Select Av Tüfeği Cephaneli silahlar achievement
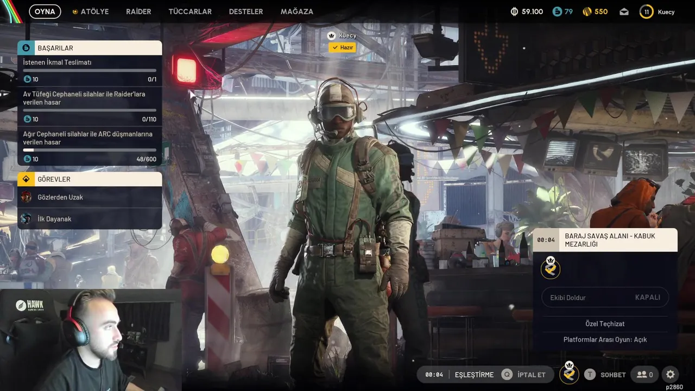Image resolution: width=695 pixels, height=391 pixels. pos(90,106)
